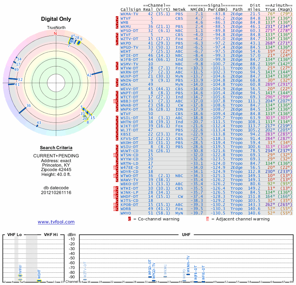Select channel 36 marker on the radar plot
Viewport: 296px width, 285px height.
coord(22,110)
